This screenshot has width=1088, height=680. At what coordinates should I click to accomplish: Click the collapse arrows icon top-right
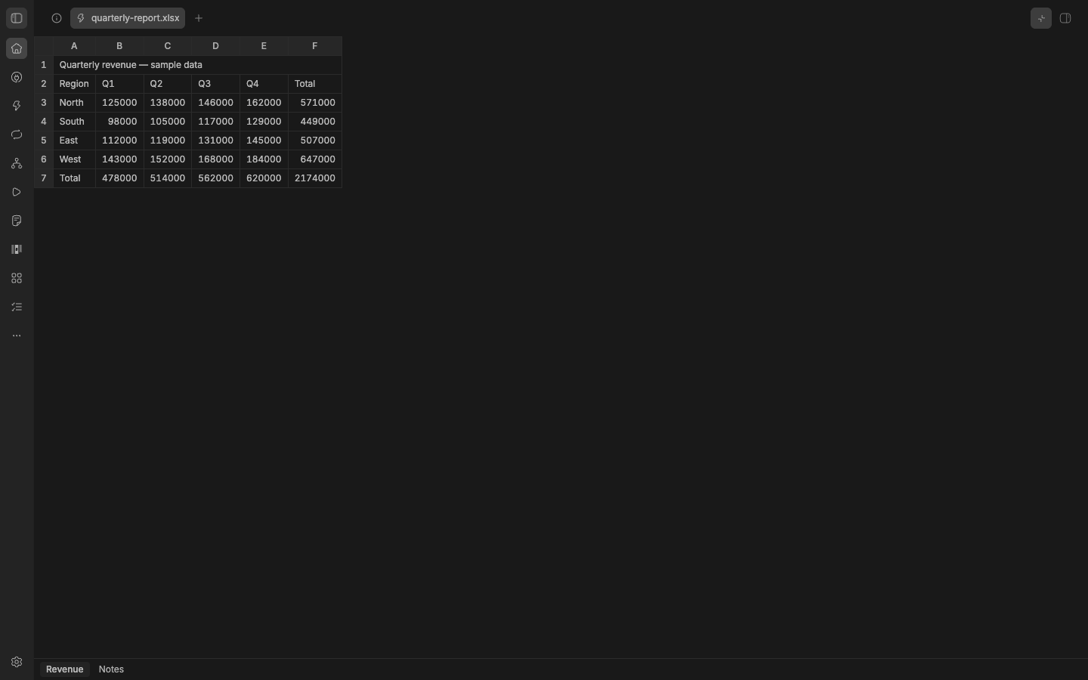(x=1041, y=18)
